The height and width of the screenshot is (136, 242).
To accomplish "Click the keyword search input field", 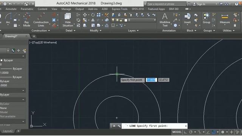I will click(x=166, y=4).
